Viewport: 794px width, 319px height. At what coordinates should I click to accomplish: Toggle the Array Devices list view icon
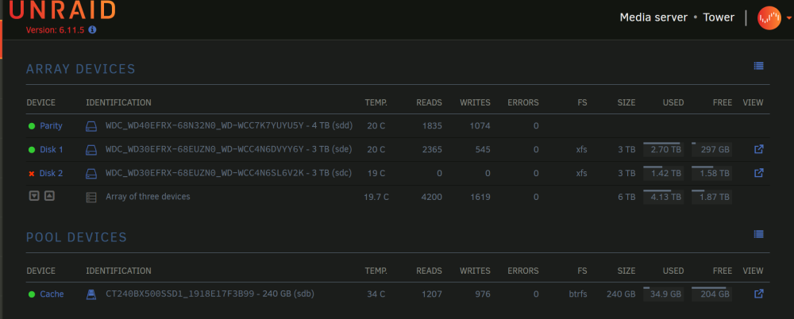point(758,66)
